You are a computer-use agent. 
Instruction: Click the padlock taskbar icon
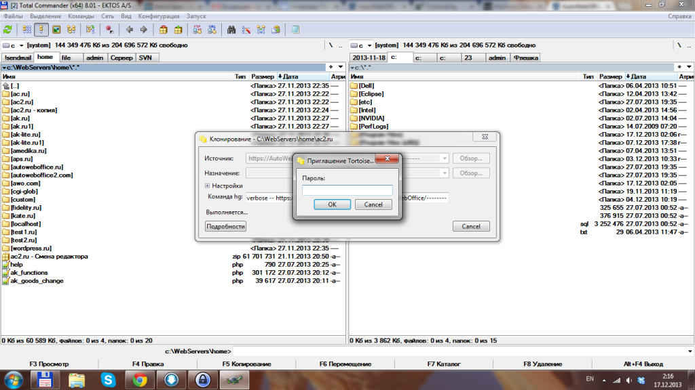tap(202, 380)
